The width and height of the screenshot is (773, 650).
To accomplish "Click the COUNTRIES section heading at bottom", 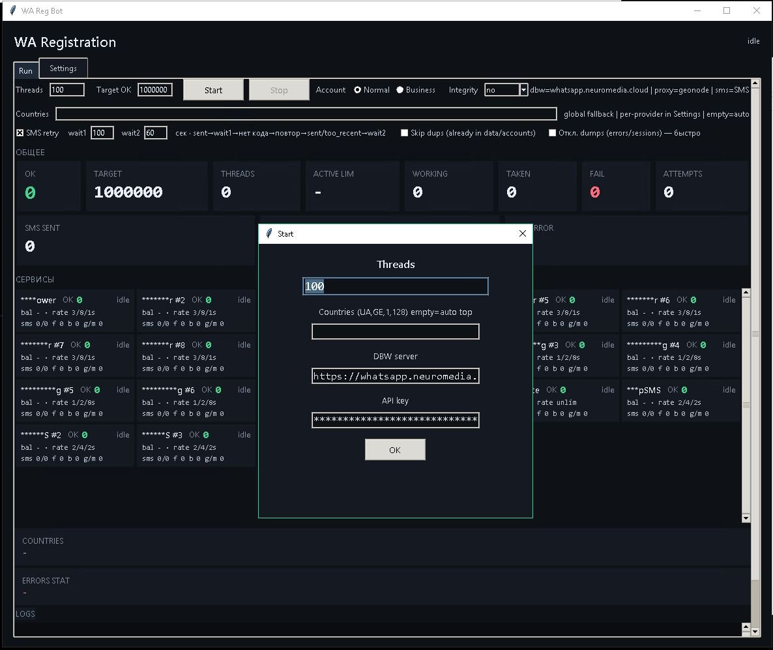I will (x=43, y=540).
